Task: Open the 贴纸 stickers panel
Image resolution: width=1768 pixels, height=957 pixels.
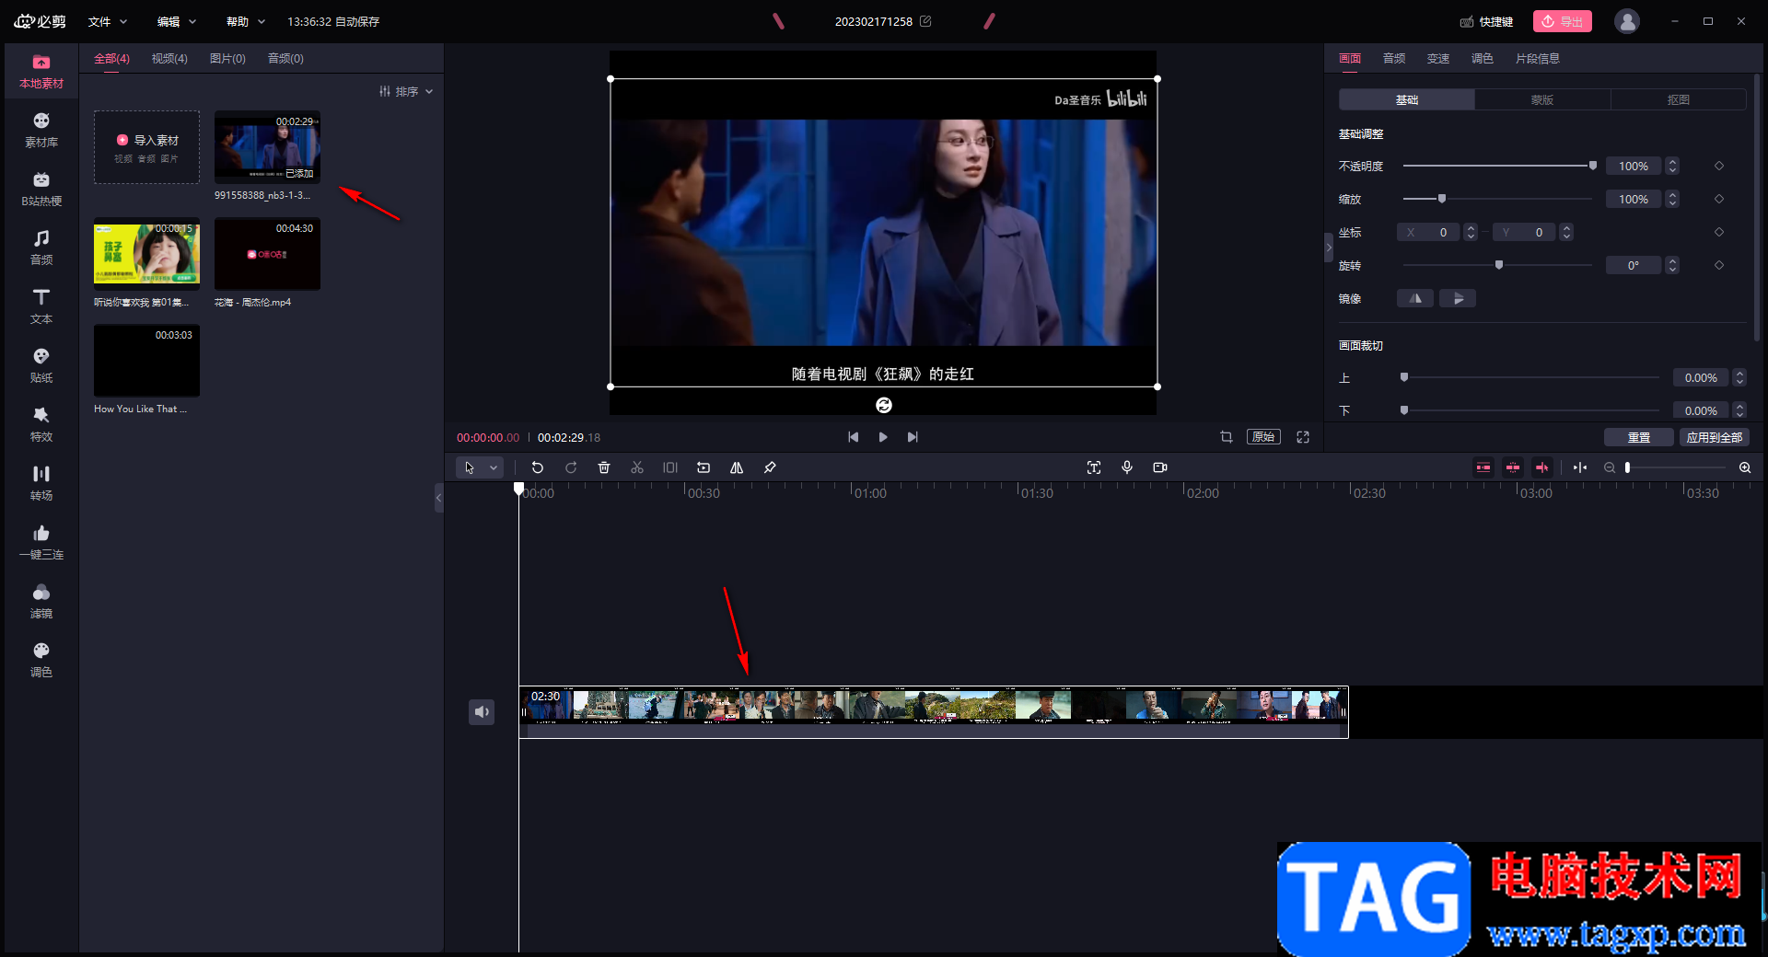Action: point(41,366)
